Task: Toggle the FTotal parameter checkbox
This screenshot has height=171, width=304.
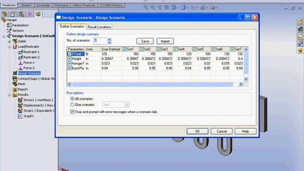Action: point(69,54)
